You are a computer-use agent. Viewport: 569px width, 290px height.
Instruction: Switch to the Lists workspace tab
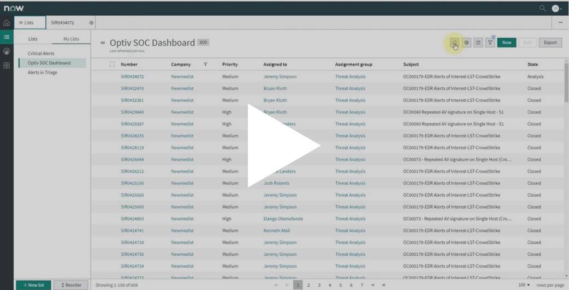pyautogui.click(x=29, y=22)
